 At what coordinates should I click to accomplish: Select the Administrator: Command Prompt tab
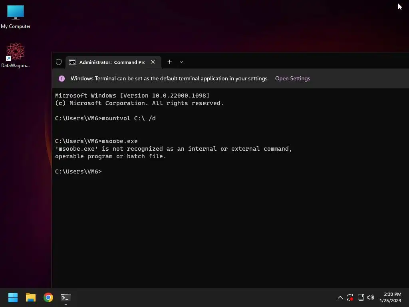(113, 62)
